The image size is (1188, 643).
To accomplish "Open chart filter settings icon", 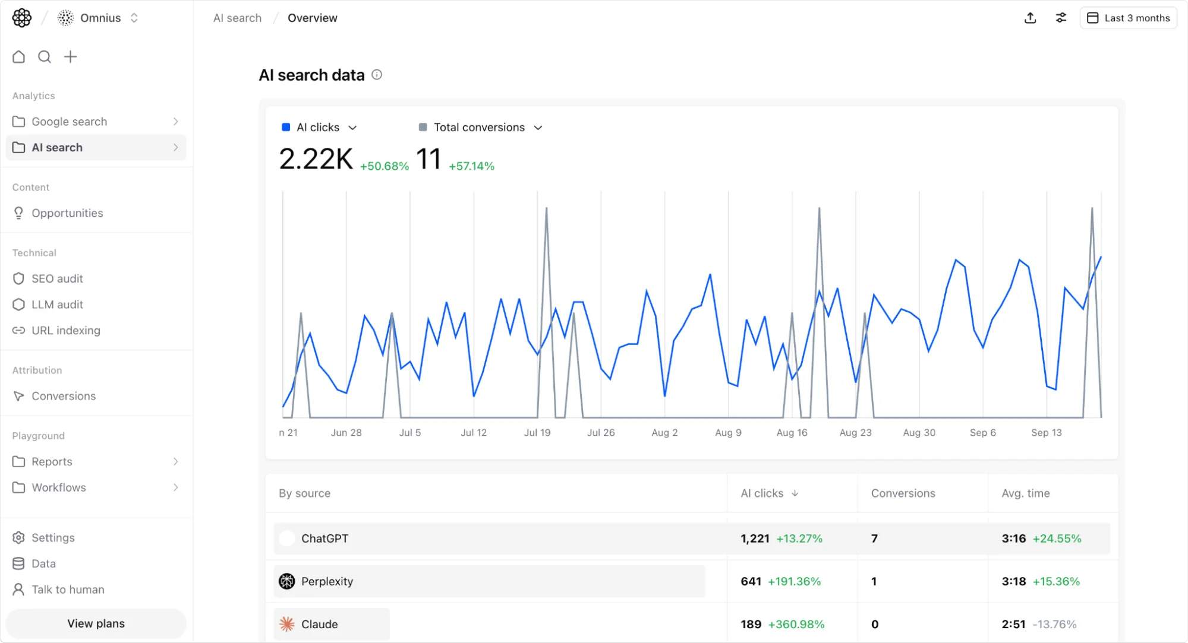I will 1061,18.
